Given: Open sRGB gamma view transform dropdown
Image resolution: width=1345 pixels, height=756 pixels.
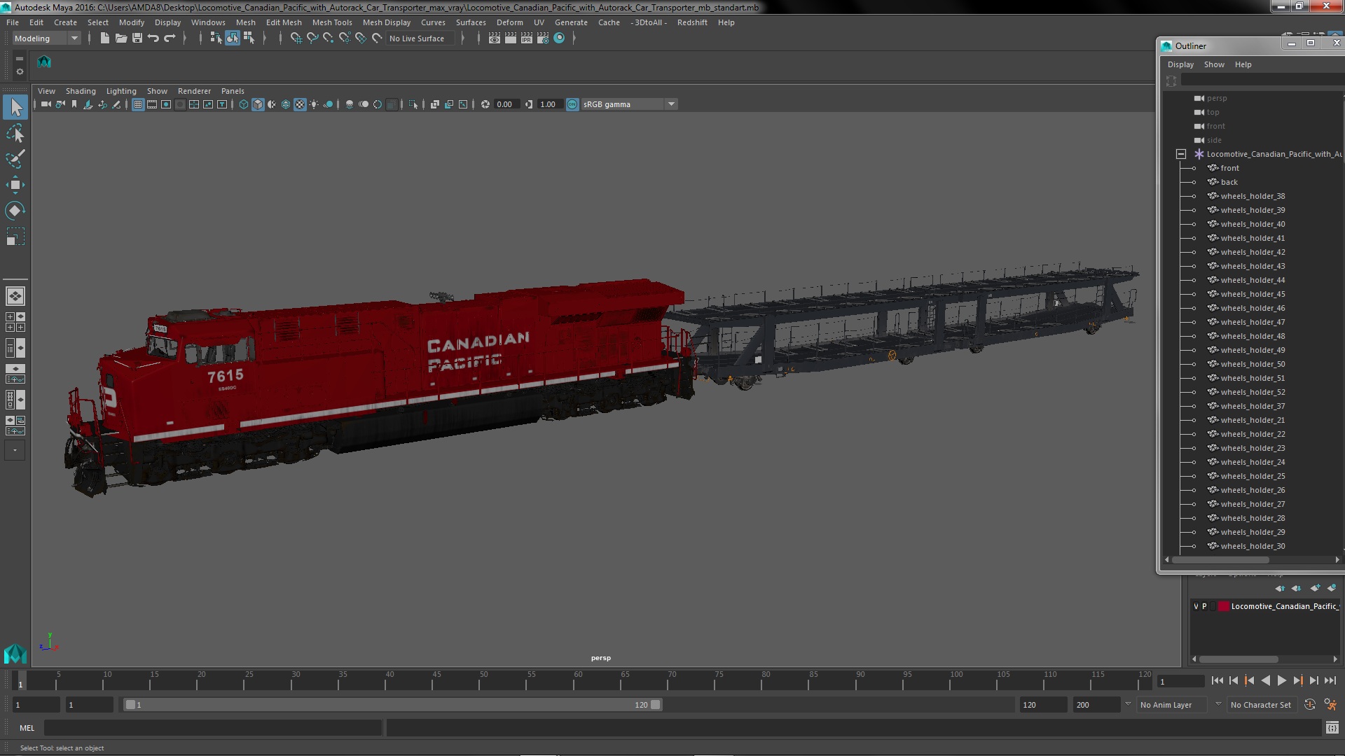Looking at the screenshot, I should (x=629, y=104).
